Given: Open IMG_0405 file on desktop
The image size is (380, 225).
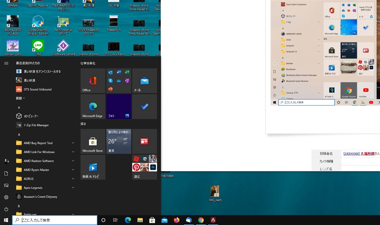Looking at the screenshot, I should tap(215, 193).
